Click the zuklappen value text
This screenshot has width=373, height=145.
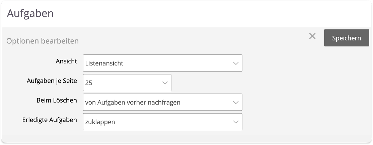pyautogui.click(x=100, y=122)
